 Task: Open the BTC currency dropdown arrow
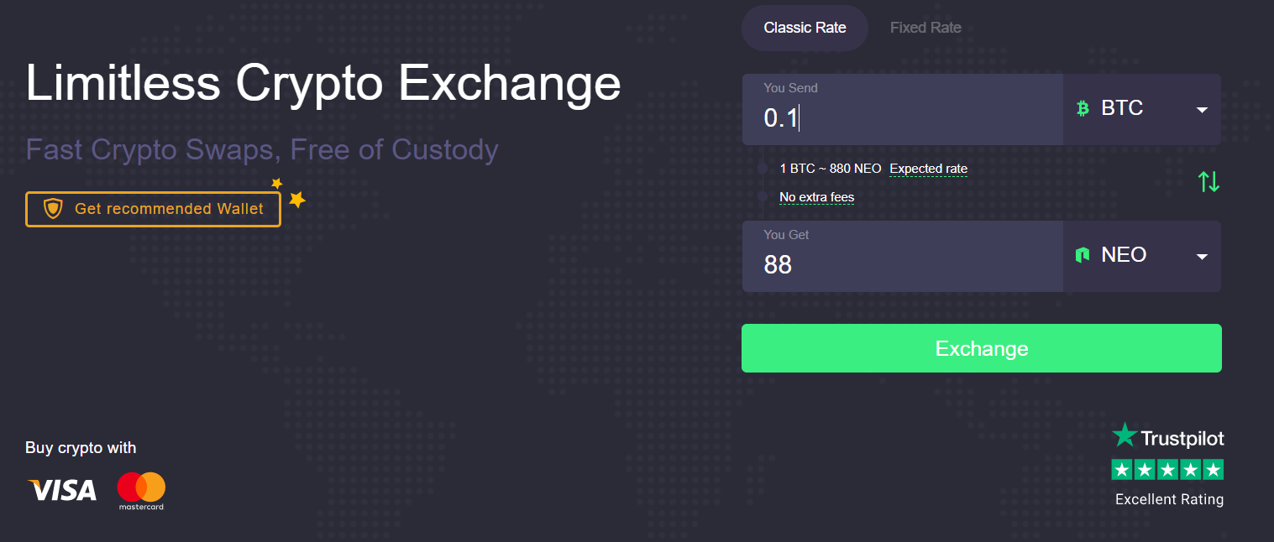coord(1202,110)
